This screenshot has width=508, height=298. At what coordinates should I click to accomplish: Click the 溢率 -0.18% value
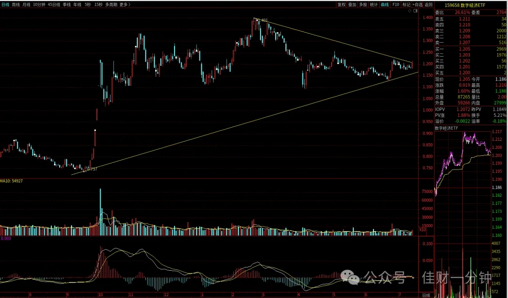click(499, 121)
